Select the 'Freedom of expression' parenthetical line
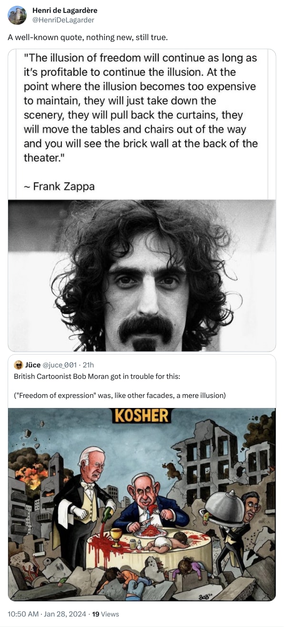The image size is (291, 627). pos(120,395)
